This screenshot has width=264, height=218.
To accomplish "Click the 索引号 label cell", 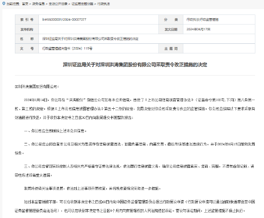I will coord(27,20).
